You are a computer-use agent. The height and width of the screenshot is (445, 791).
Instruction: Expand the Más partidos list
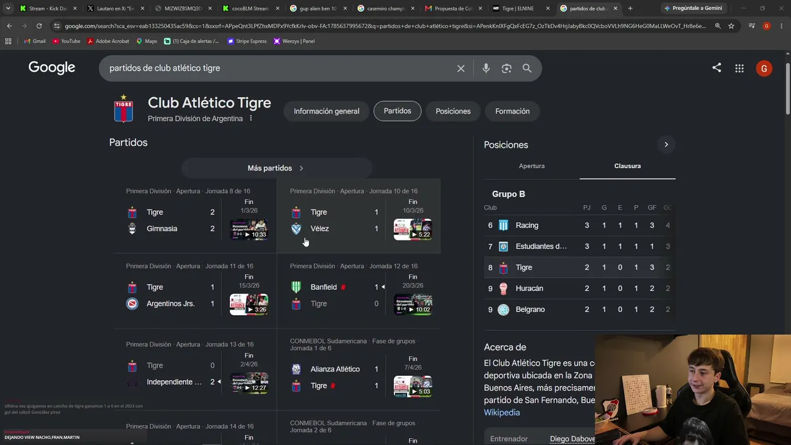click(276, 168)
